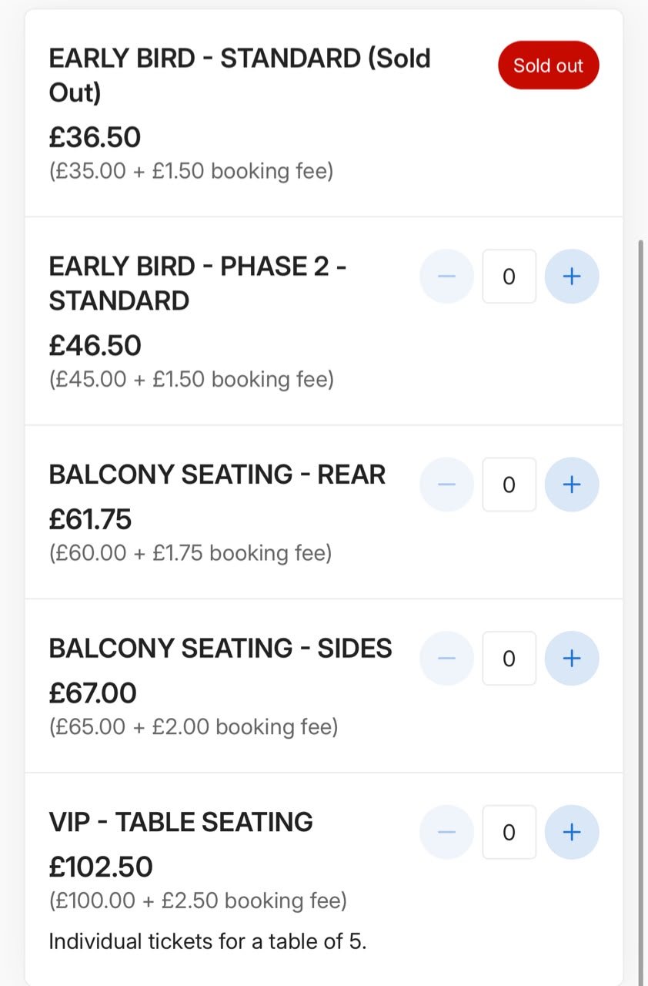The height and width of the screenshot is (986, 648).
Task: Focus Balcony Seating Rear quantity field
Action: 509,485
